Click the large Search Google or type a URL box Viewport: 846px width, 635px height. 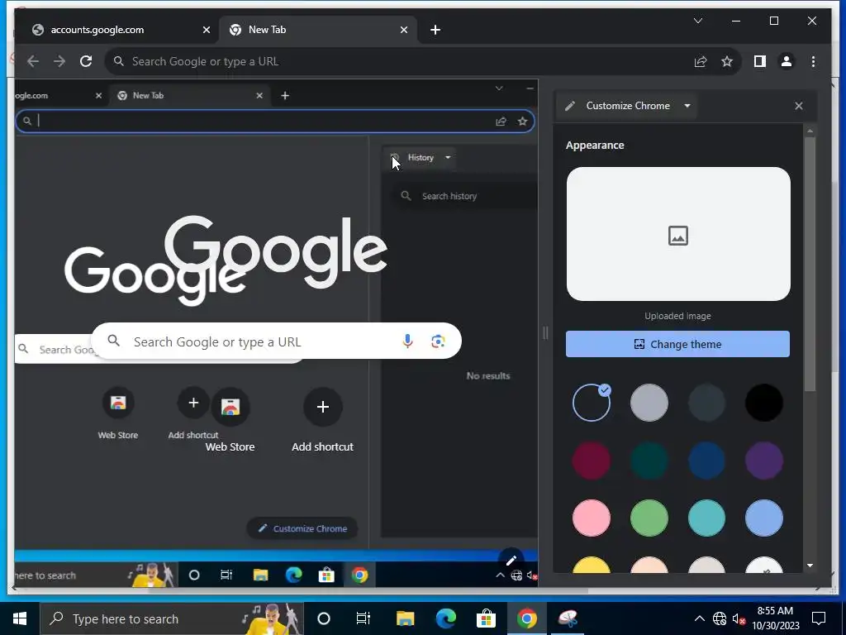(276, 341)
